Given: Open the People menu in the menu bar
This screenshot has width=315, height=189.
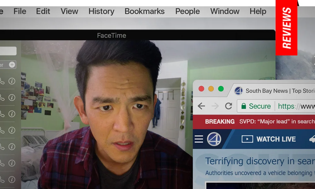Looking at the screenshot, I should pos(187,11).
